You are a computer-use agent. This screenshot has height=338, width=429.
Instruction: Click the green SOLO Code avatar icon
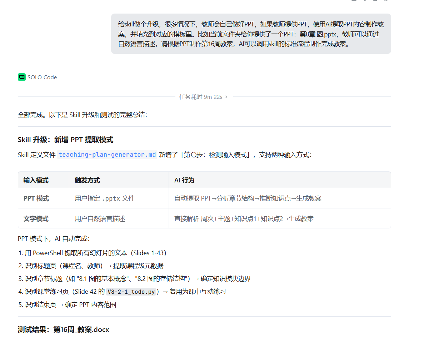(x=22, y=77)
